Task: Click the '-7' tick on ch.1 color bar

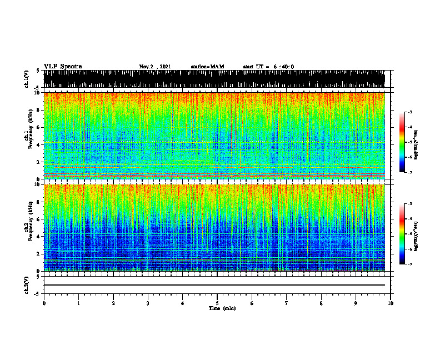Action: pos(410,172)
